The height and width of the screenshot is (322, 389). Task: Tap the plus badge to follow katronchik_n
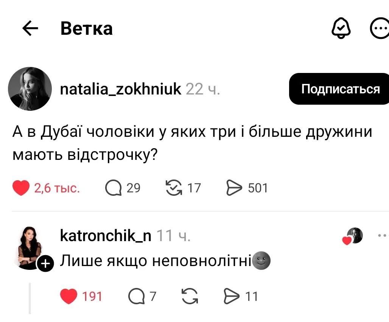tap(45, 264)
